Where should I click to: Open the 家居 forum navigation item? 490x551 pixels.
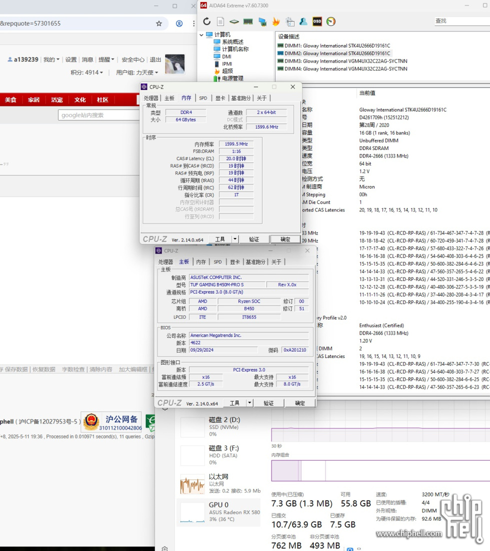tap(33, 100)
